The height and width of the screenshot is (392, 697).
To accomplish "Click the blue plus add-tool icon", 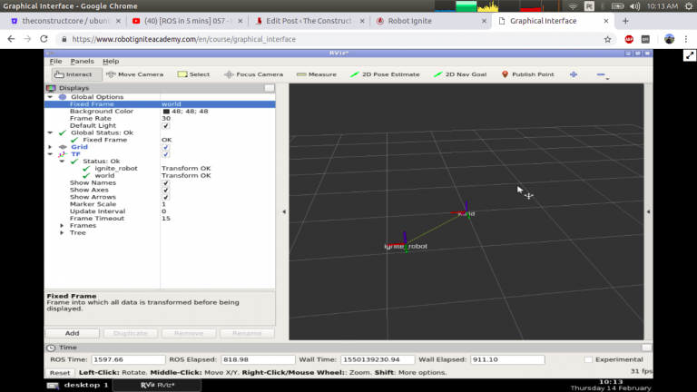I will pos(573,74).
